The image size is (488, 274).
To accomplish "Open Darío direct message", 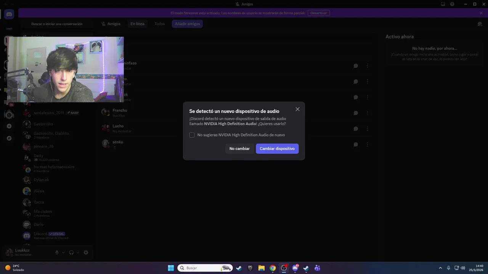I will [57, 225].
